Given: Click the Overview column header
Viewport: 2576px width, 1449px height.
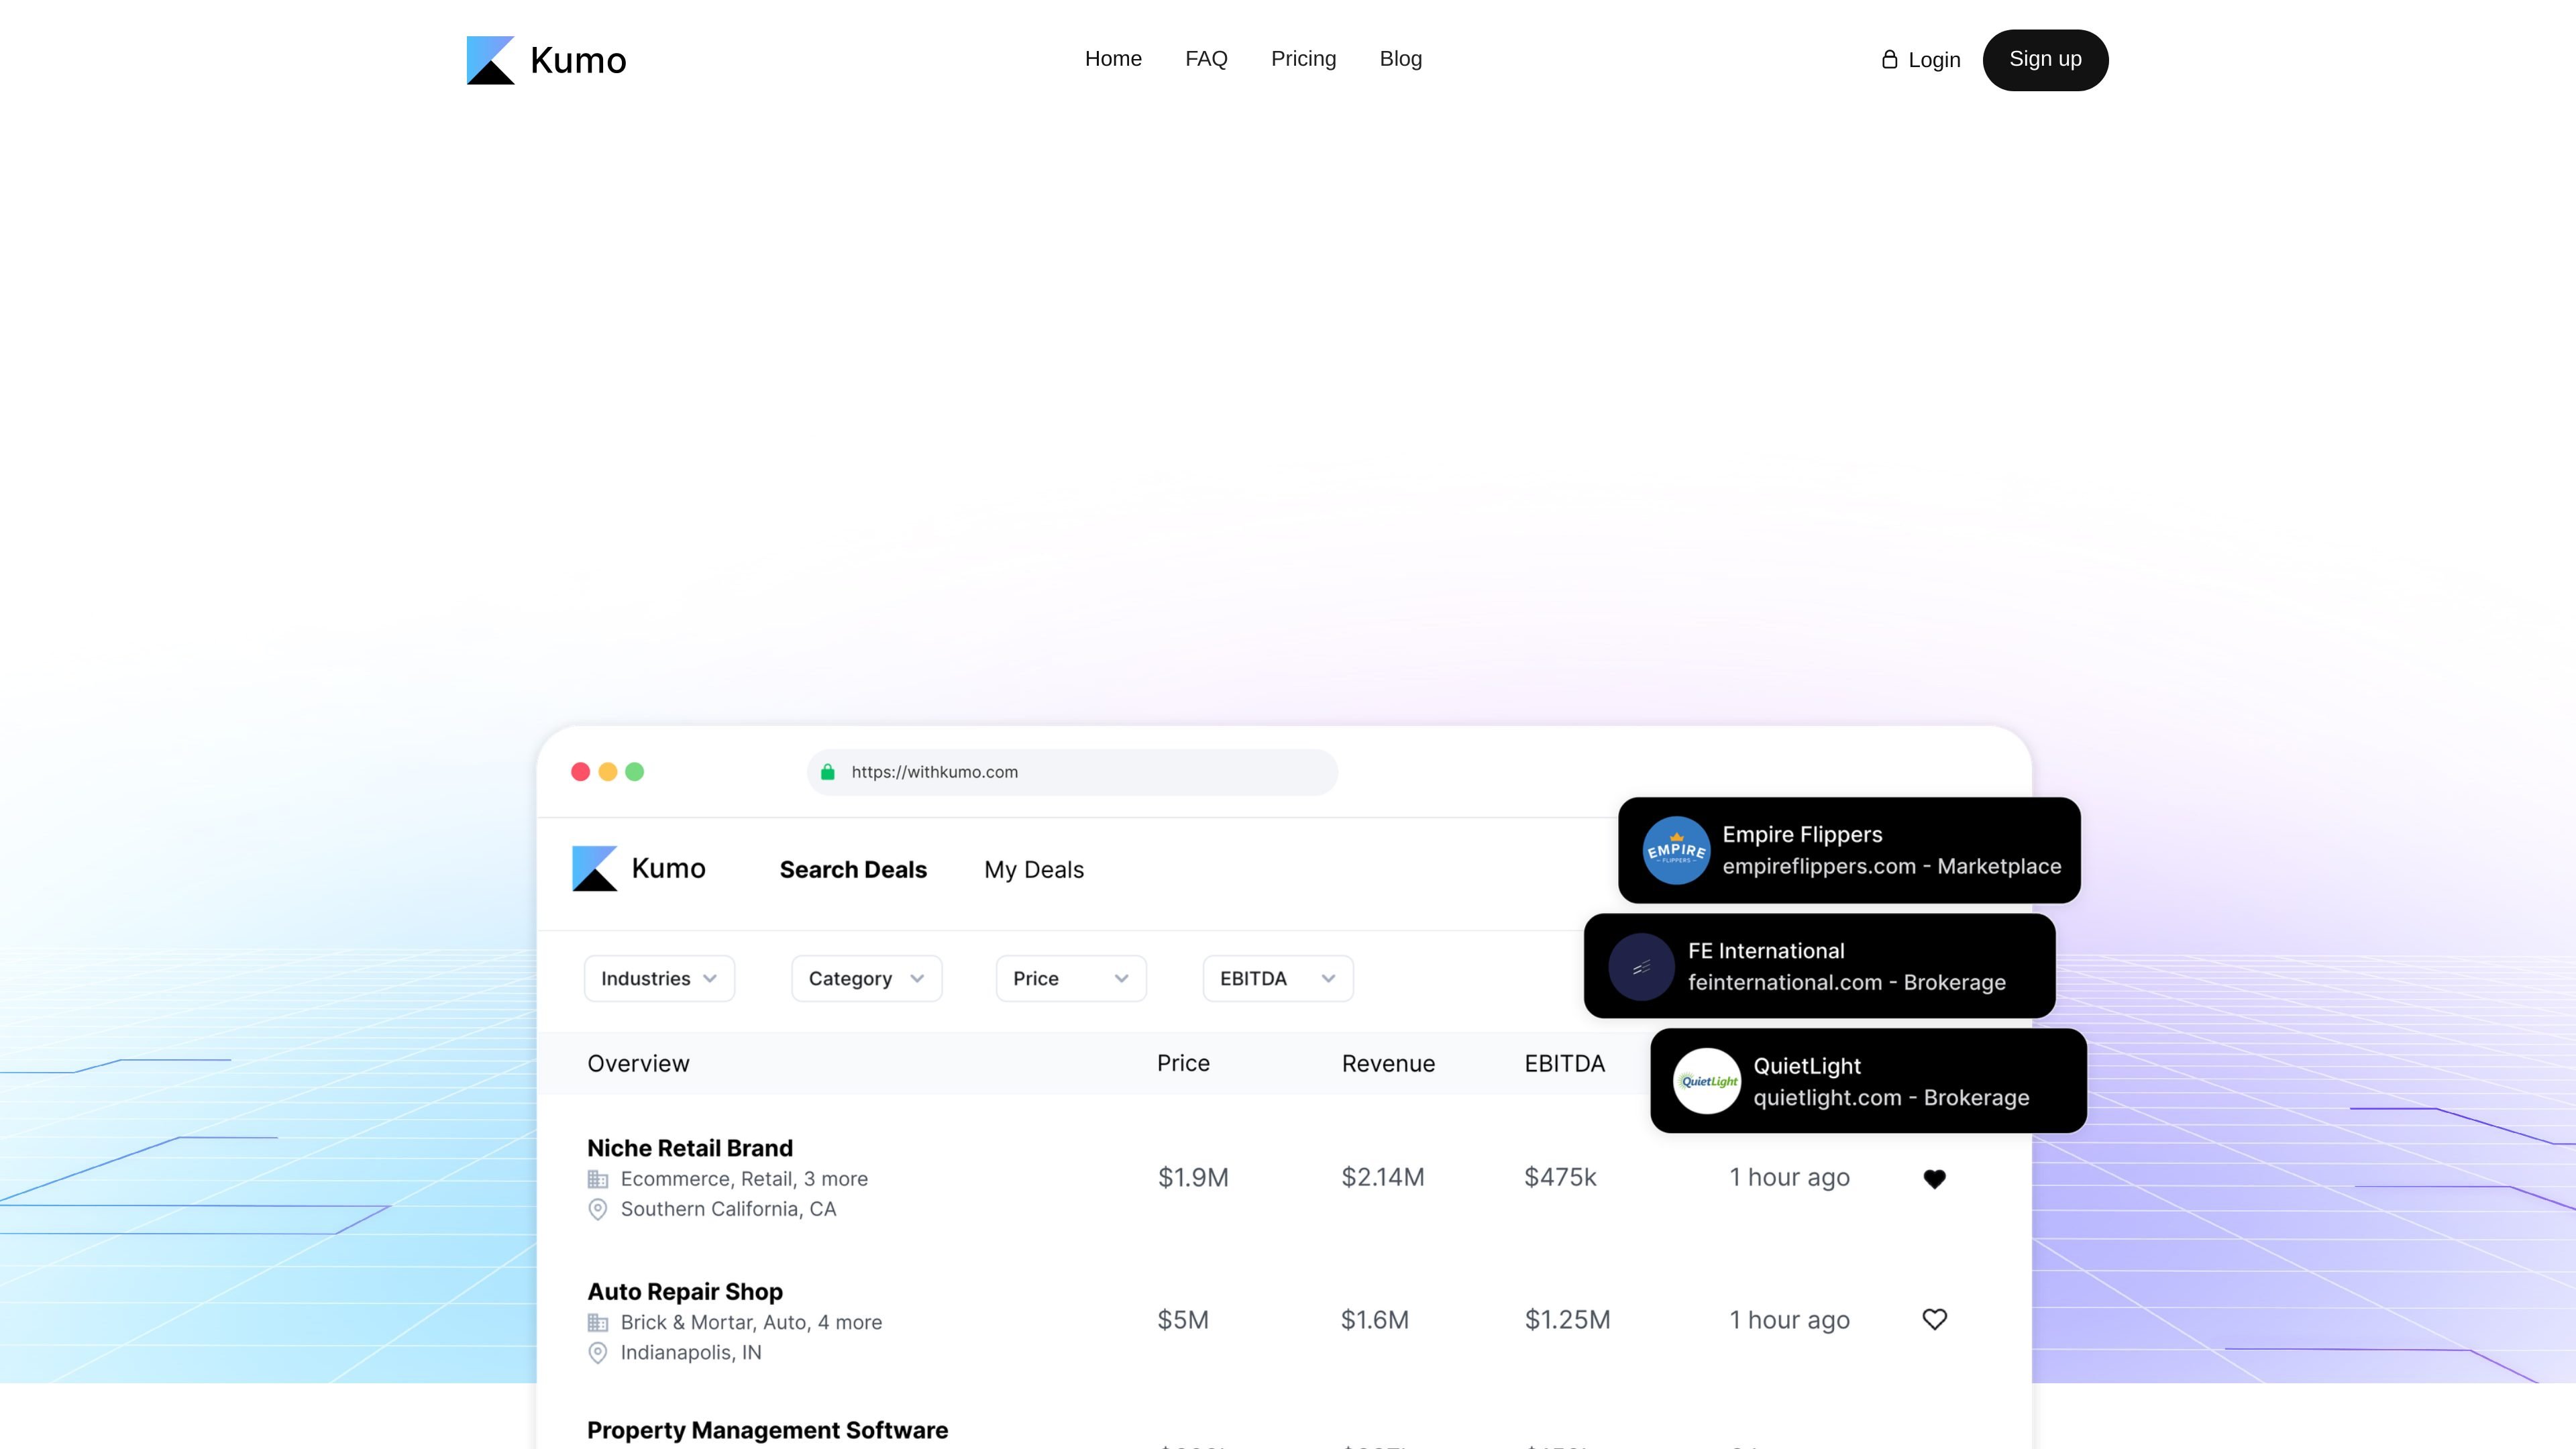Looking at the screenshot, I should 638,1064.
